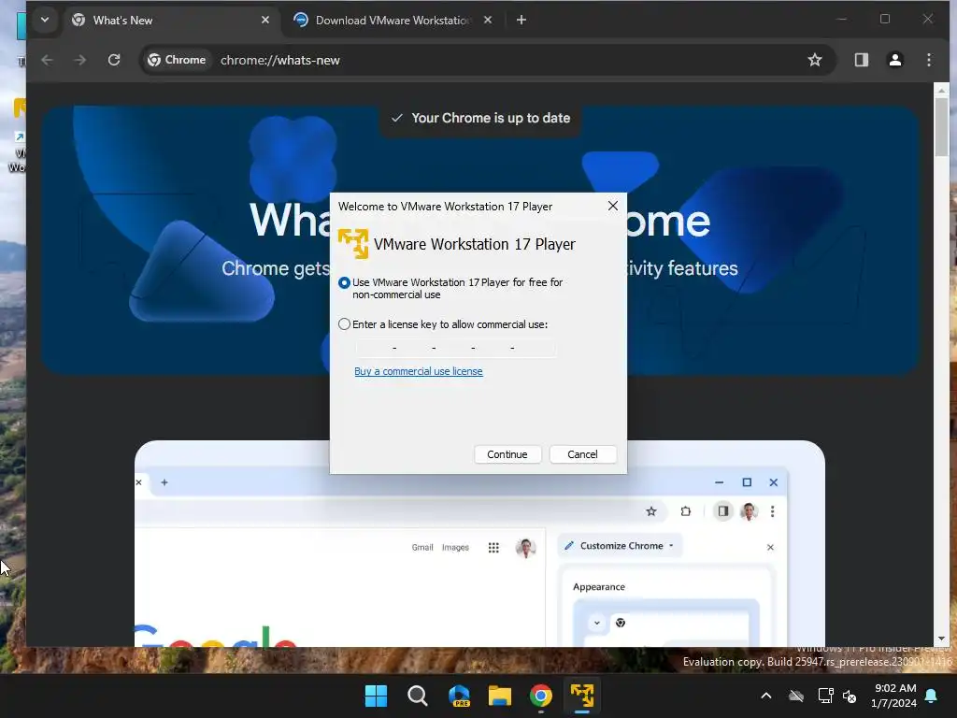Open Windows Search from the taskbar

click(418, 696)
